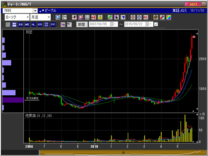
Task: Toggle the Log scale button
Action: tap(63, 24)
